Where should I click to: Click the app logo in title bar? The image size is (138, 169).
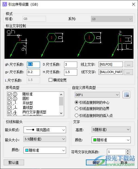pyautogui.click(x=5, y=4)
